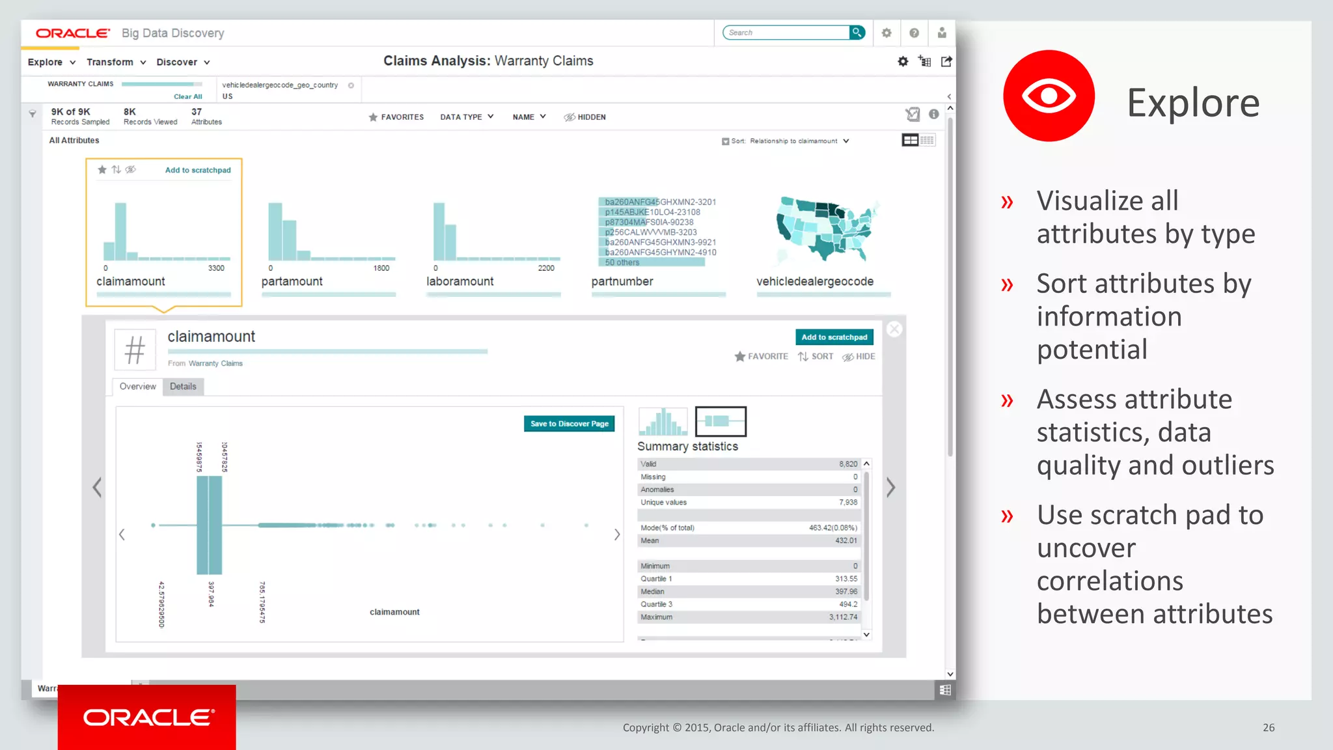Open the Transform menu
This screenshot has height=750, width=1333.
pyautogui.click(x=116, y=62)
